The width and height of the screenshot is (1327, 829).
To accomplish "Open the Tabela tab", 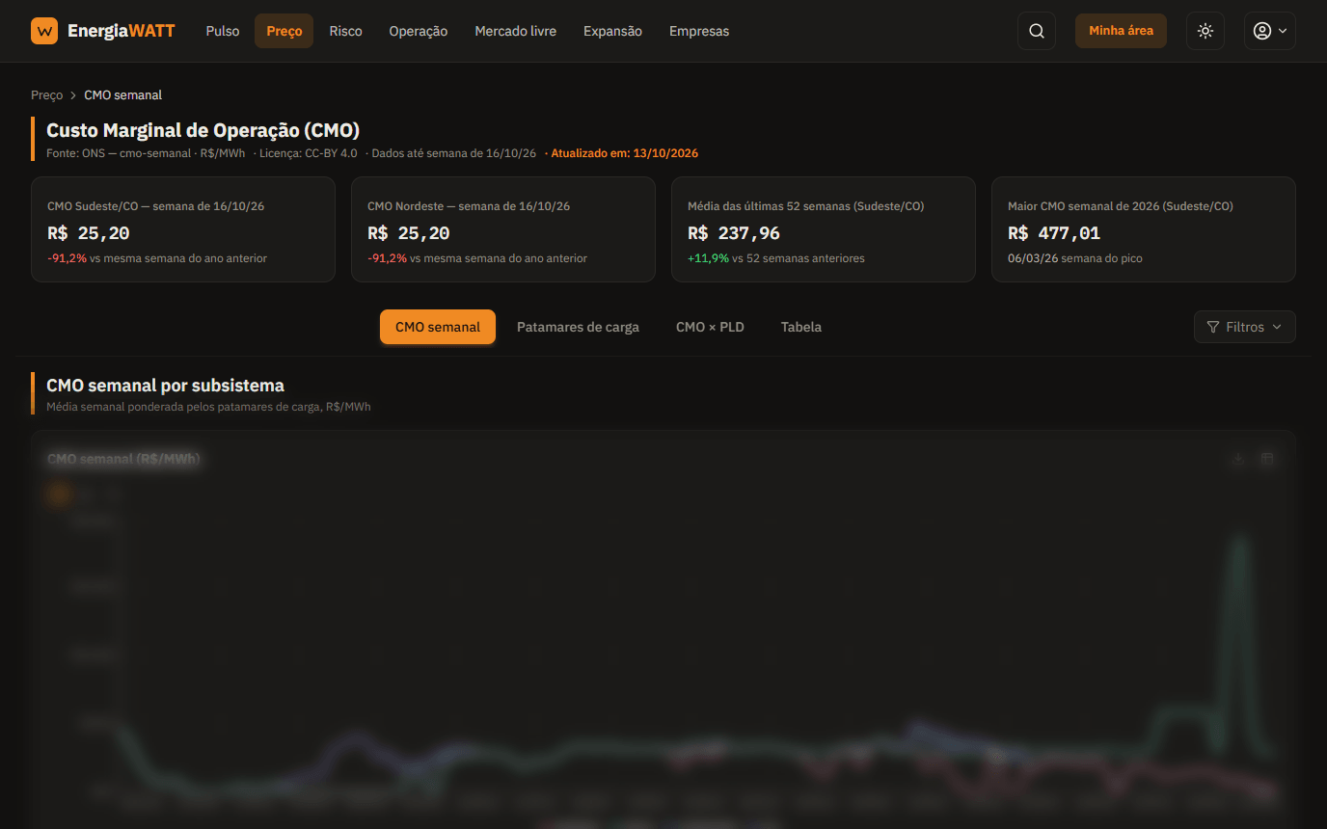I will [x=801, y=327].
